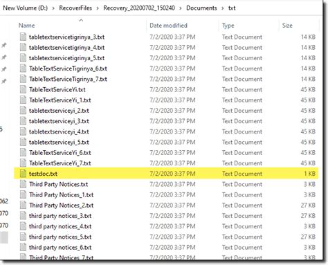Click date modified of Third Party Notices.txt
Image resolution: width=328 pixels, height=265 pixels.
(172, 184)
